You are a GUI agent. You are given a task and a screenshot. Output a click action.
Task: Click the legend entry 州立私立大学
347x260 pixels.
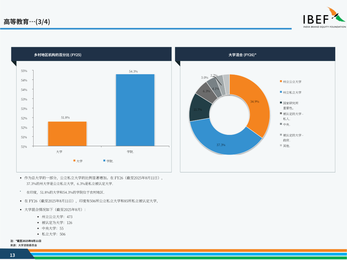tap(290, 92)
